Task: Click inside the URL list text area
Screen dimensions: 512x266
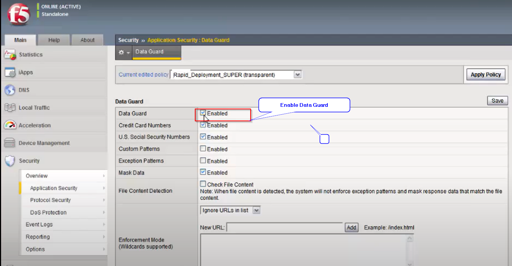Action: tap(303, 250)
